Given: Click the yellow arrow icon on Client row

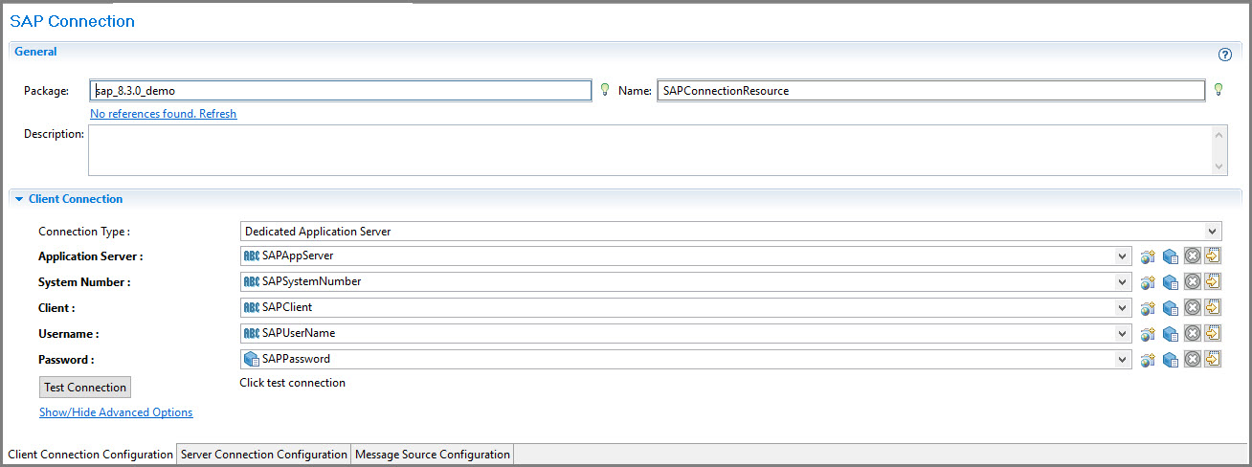Looking at the screenshot, I should coord(1213,307).
